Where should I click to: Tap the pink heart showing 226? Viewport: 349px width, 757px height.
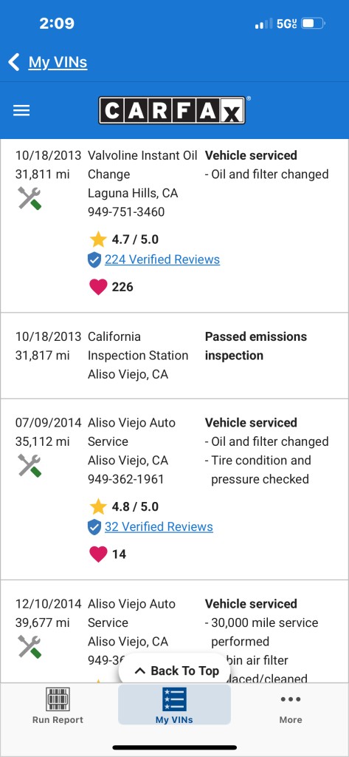98,287
